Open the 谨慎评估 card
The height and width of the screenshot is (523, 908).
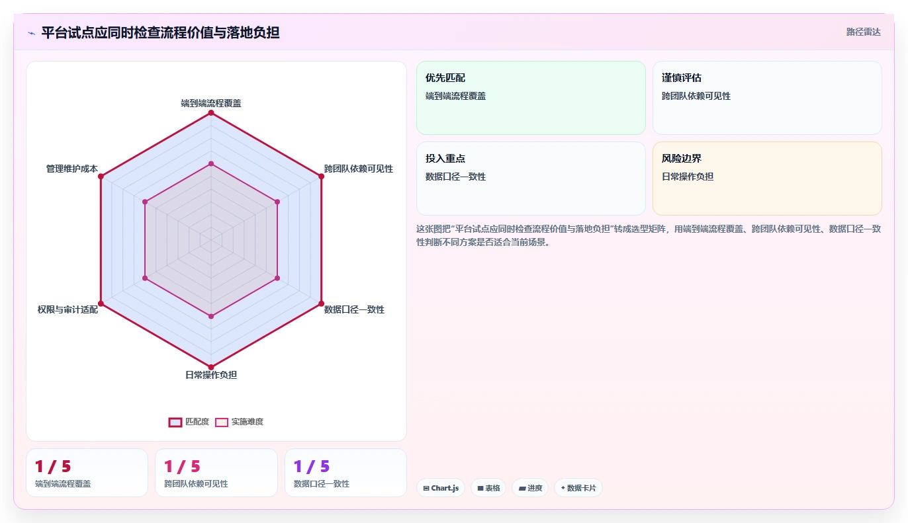pos(767,98)
